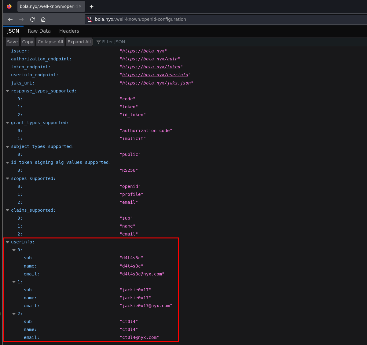Reload the page with the refresh icon
The image size is (367, 345).
coord(32,19)
